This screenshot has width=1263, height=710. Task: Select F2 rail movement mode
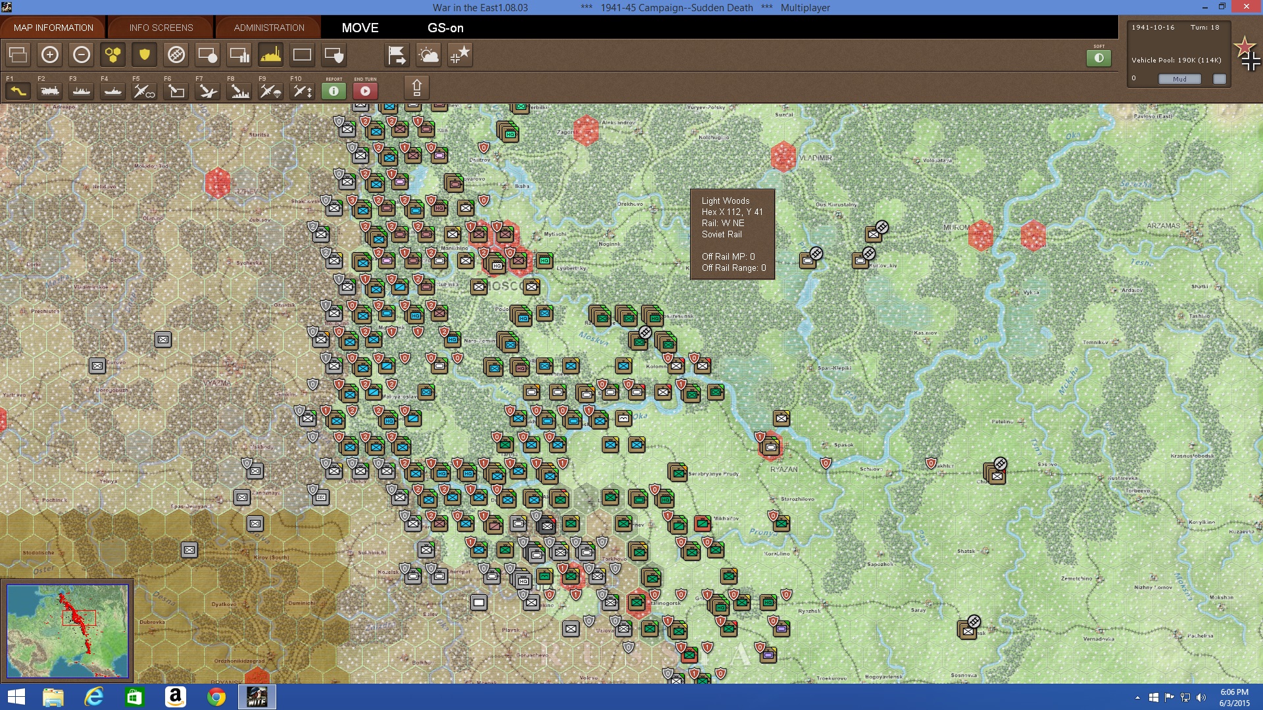(49, 91)
